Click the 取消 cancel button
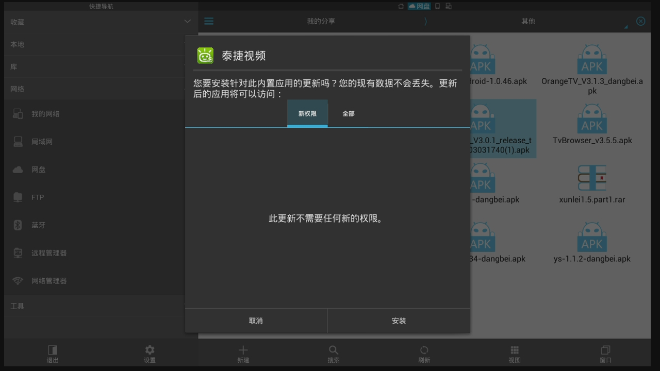The height and width of the screenshot is (371, 660). 256,321
